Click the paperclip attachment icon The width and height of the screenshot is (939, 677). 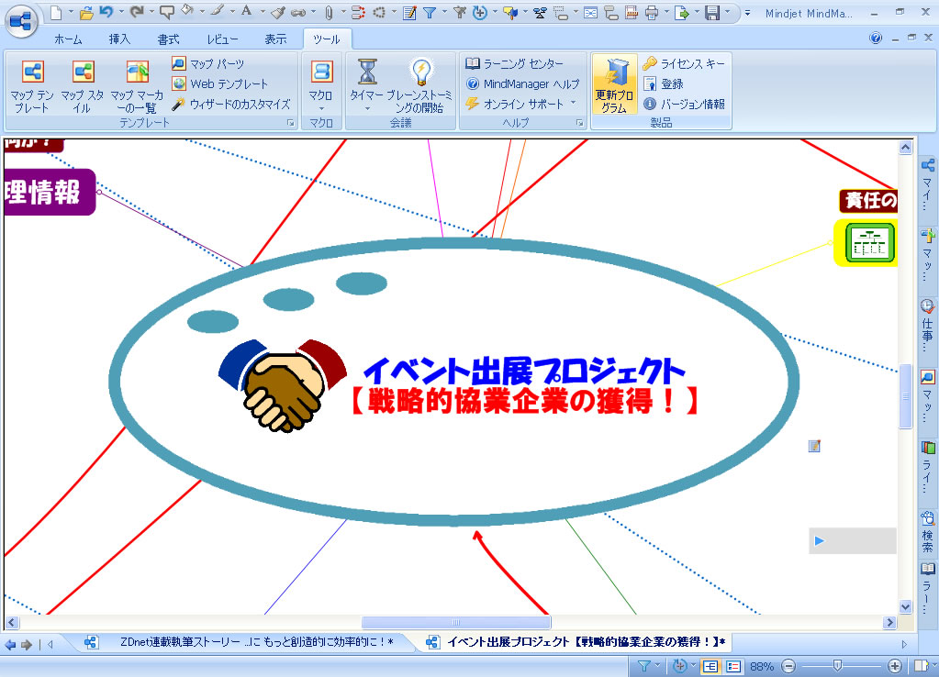tap(329, 12)
